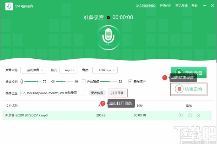Adjust the 声音增强 slider at 52
This screenshot has height=144, width=217.
pyautogui.click(x=109, y=81)
